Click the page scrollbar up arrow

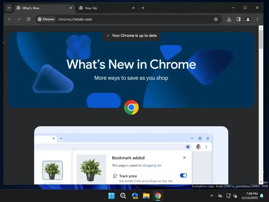point(261,28)
